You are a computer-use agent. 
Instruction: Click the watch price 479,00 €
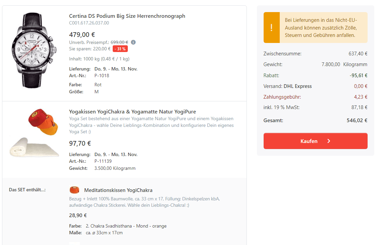[82, 34]
